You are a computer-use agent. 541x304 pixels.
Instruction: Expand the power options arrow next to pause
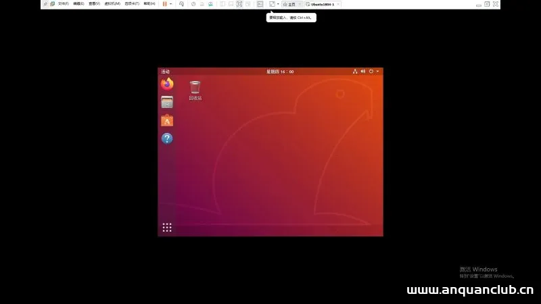171,4
